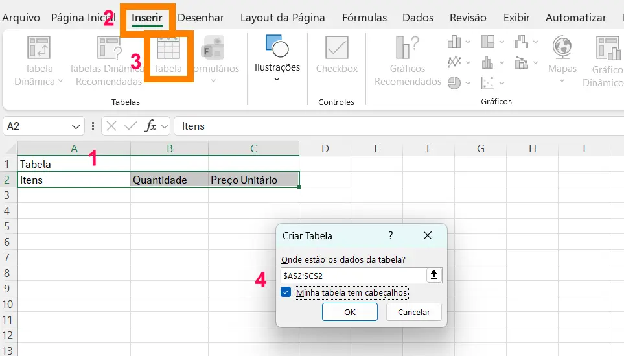Toggle Minha tabela tem cabeçalhos checkbox

(x=286, y=292)
